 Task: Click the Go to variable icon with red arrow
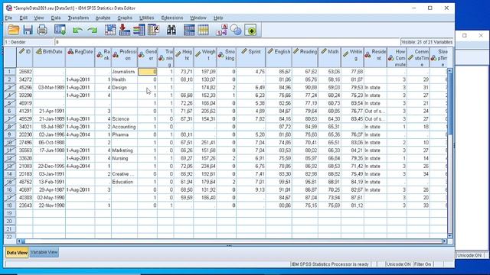124,30
